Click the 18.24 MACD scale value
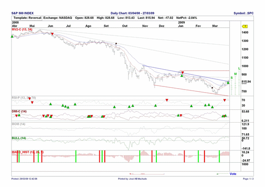 click(x=246, y=152)
